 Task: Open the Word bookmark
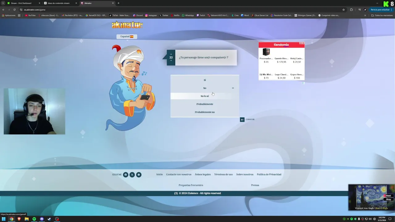(245, 15)
